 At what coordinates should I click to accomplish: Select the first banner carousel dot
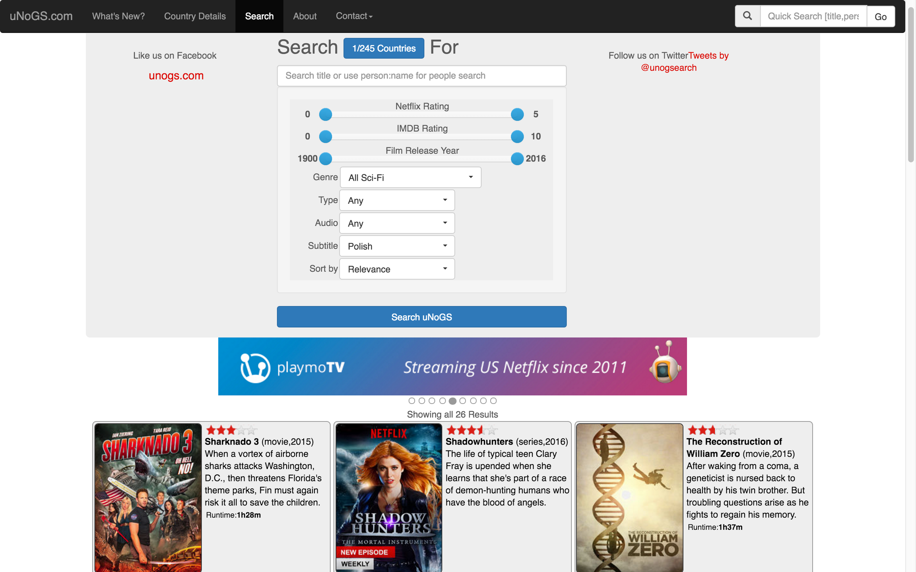click(411, 401)
